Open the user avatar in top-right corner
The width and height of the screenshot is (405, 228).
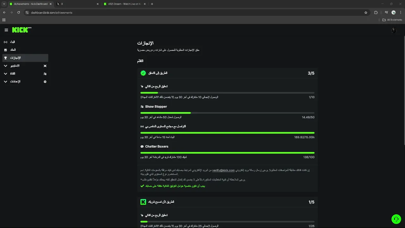[x=394, y=30]
